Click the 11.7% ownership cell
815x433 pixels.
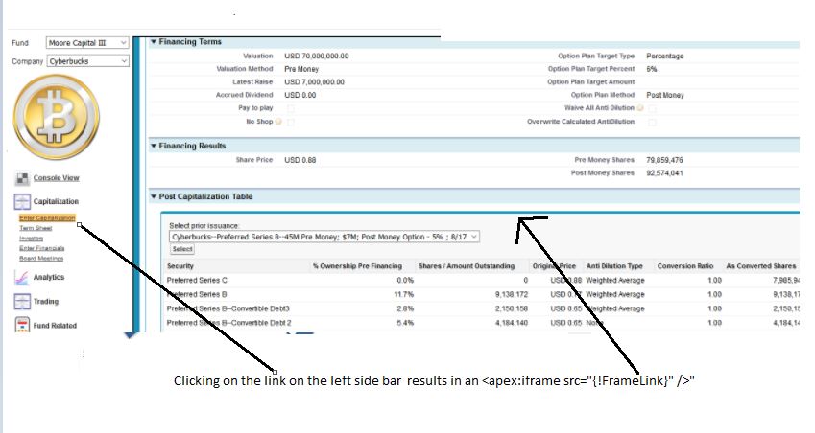coord(404,294)
